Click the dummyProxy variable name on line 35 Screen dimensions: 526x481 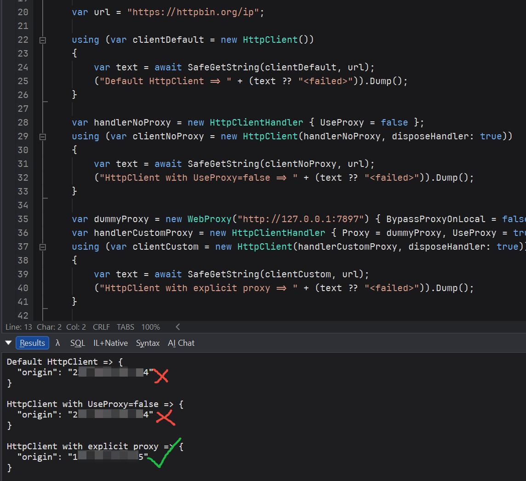121,219
